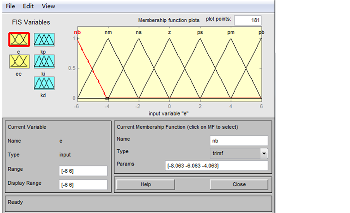Select the nm membership function label
Viewport: 350px width, 213px height.
coord(108,32)
